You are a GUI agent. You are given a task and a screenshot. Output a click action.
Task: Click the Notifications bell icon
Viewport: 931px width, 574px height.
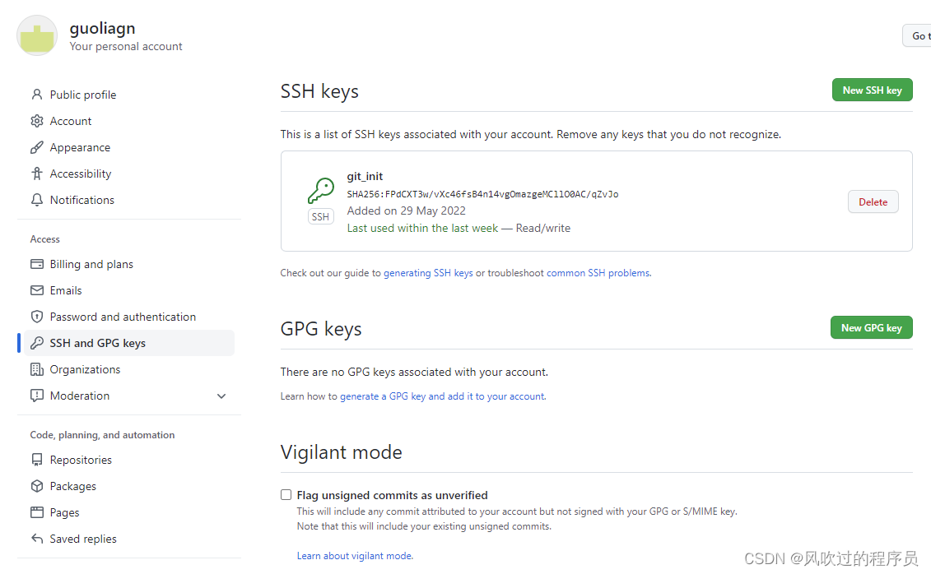[38, 199]
